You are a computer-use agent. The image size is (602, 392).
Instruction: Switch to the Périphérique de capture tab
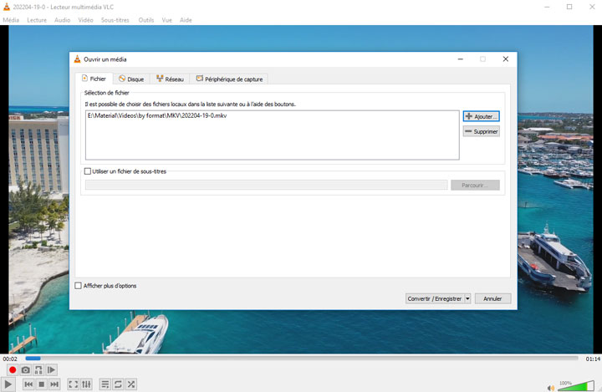click(229, 79)
